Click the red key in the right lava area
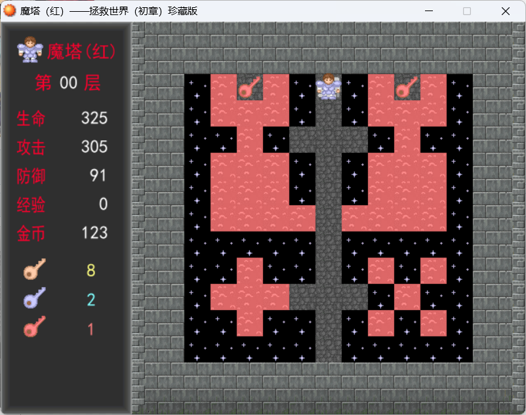526x415 pixels. pos(407,87)
